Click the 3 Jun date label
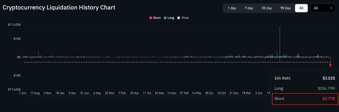 pos(259,93)
